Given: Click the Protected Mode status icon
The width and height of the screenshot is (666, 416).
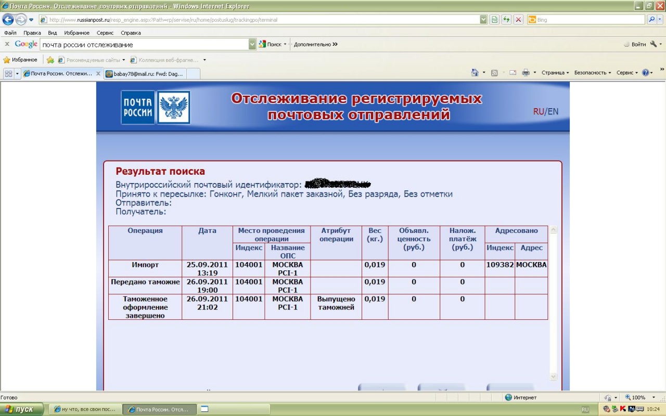Looking at the screenshot, I should coord(607,397).
